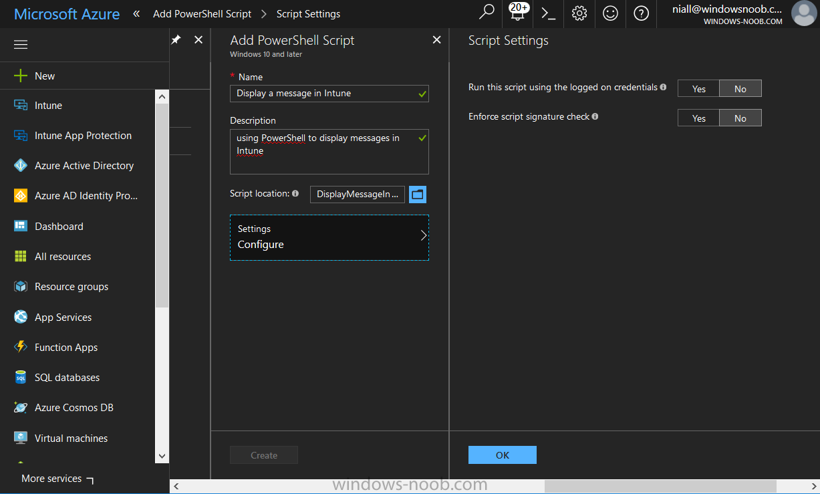The image size is (820, 494).
Task: Click the Script location file field
Action: point(358,195)
